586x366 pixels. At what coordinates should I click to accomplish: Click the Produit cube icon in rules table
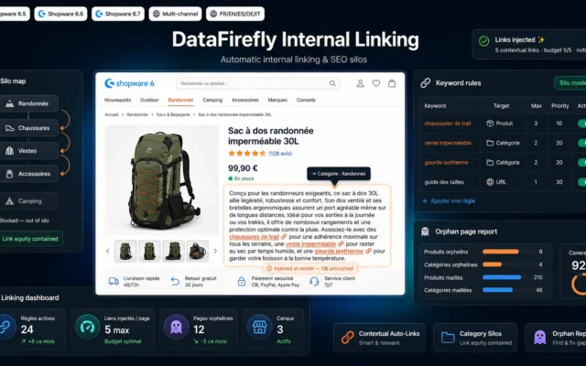coord(490,124)
